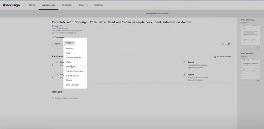Open the Home tab
This screenshot has width=264, height=129.
(x=32, y=5)
